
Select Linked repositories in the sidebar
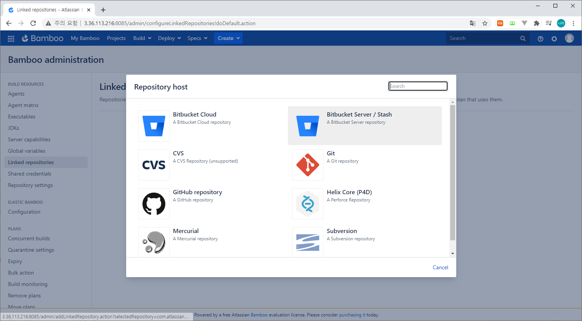46,162
